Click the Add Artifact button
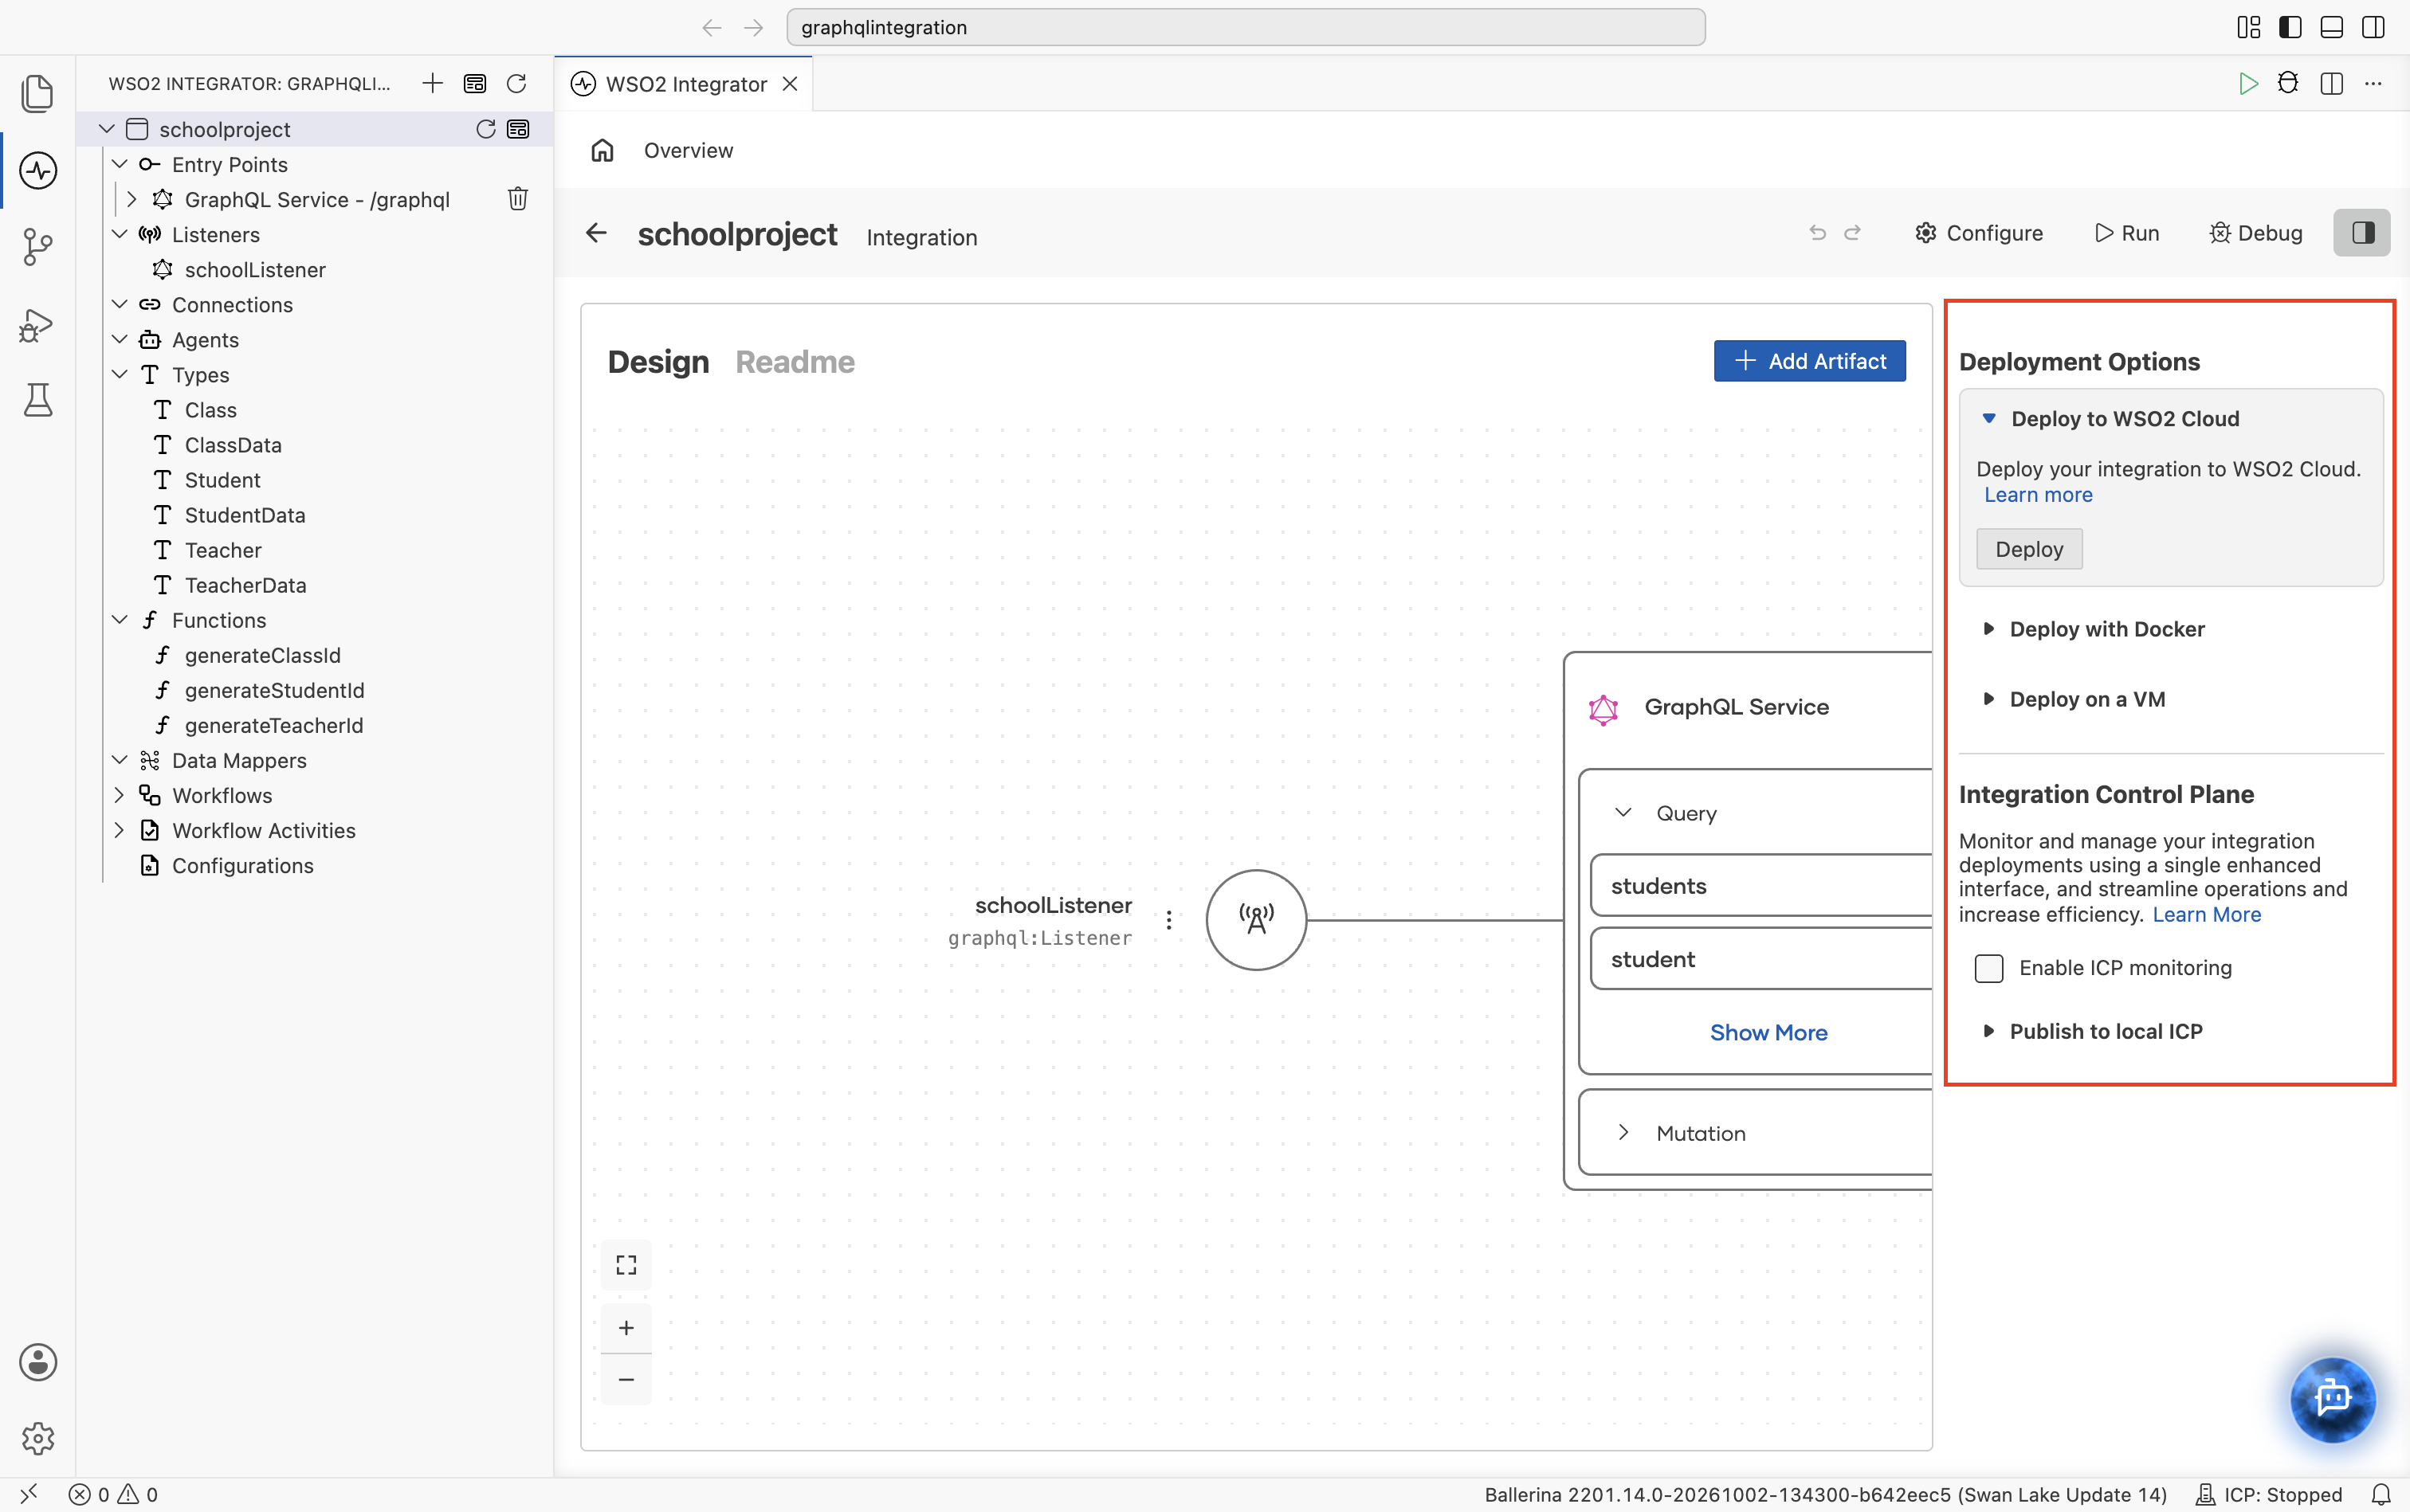This screenshot has height=1512, width=2410. coord(1810,361)
